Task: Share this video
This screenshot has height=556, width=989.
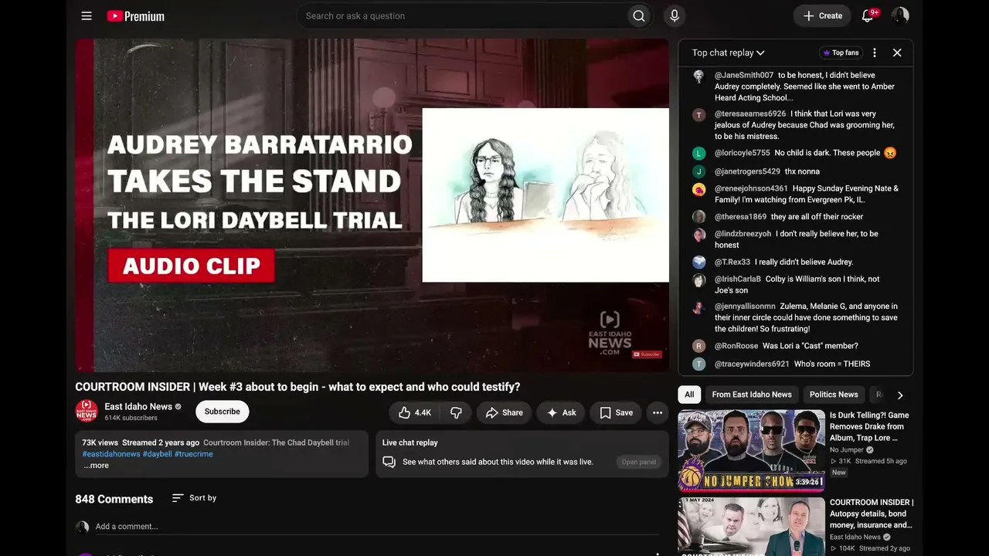Action: point(504,412)
